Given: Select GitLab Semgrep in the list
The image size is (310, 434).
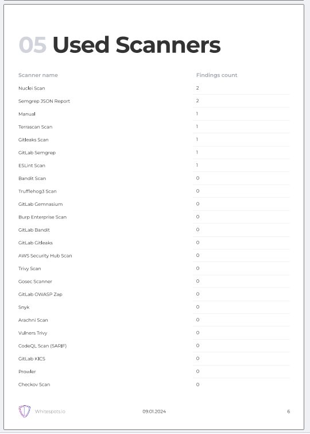Looking at the screenshot, I should click(x=37, y=152).
